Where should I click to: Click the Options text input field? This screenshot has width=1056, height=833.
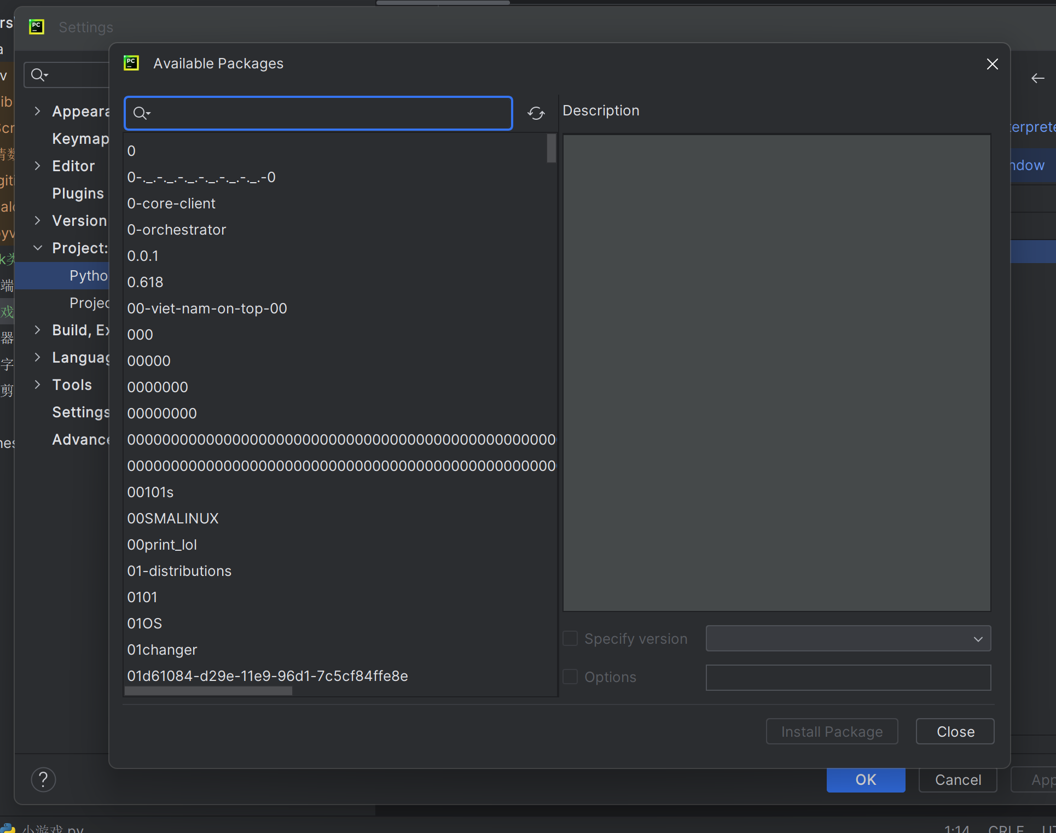tap(848, 677)
